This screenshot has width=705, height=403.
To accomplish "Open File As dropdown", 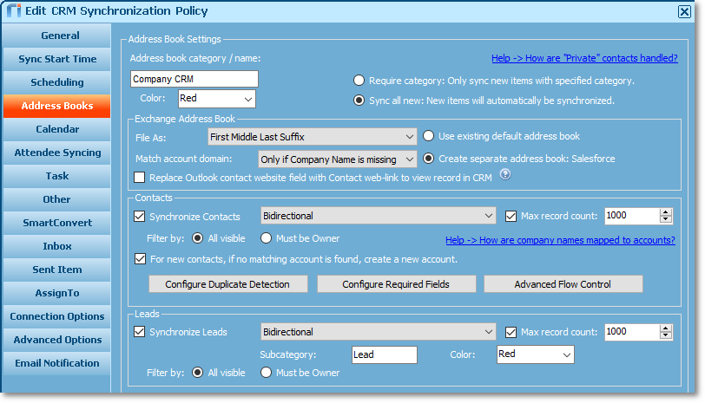I will tap(312, 137).
